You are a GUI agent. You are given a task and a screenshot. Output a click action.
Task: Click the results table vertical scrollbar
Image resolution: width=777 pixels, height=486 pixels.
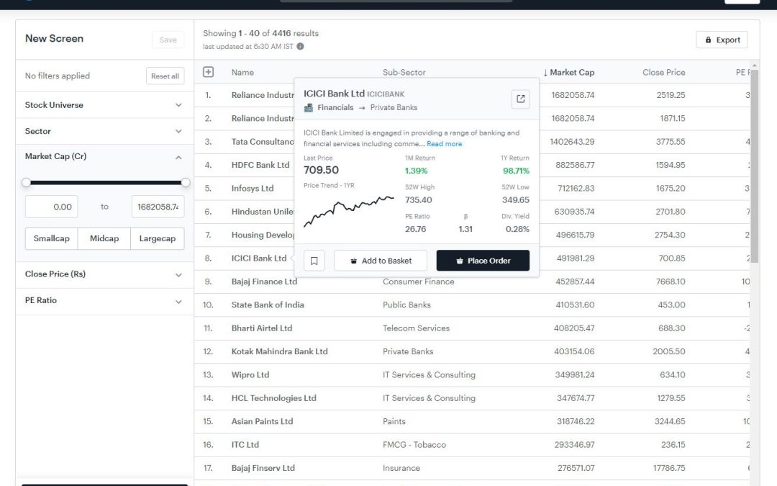755,166
